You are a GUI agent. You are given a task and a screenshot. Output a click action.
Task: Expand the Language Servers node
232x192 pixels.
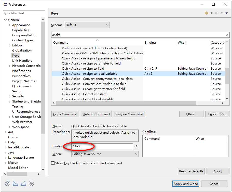[x=5, y=158]
